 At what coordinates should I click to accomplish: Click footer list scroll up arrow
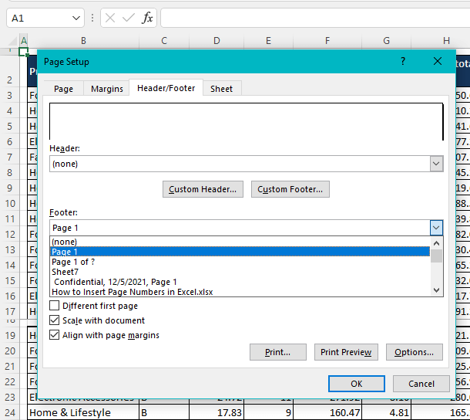436,243
